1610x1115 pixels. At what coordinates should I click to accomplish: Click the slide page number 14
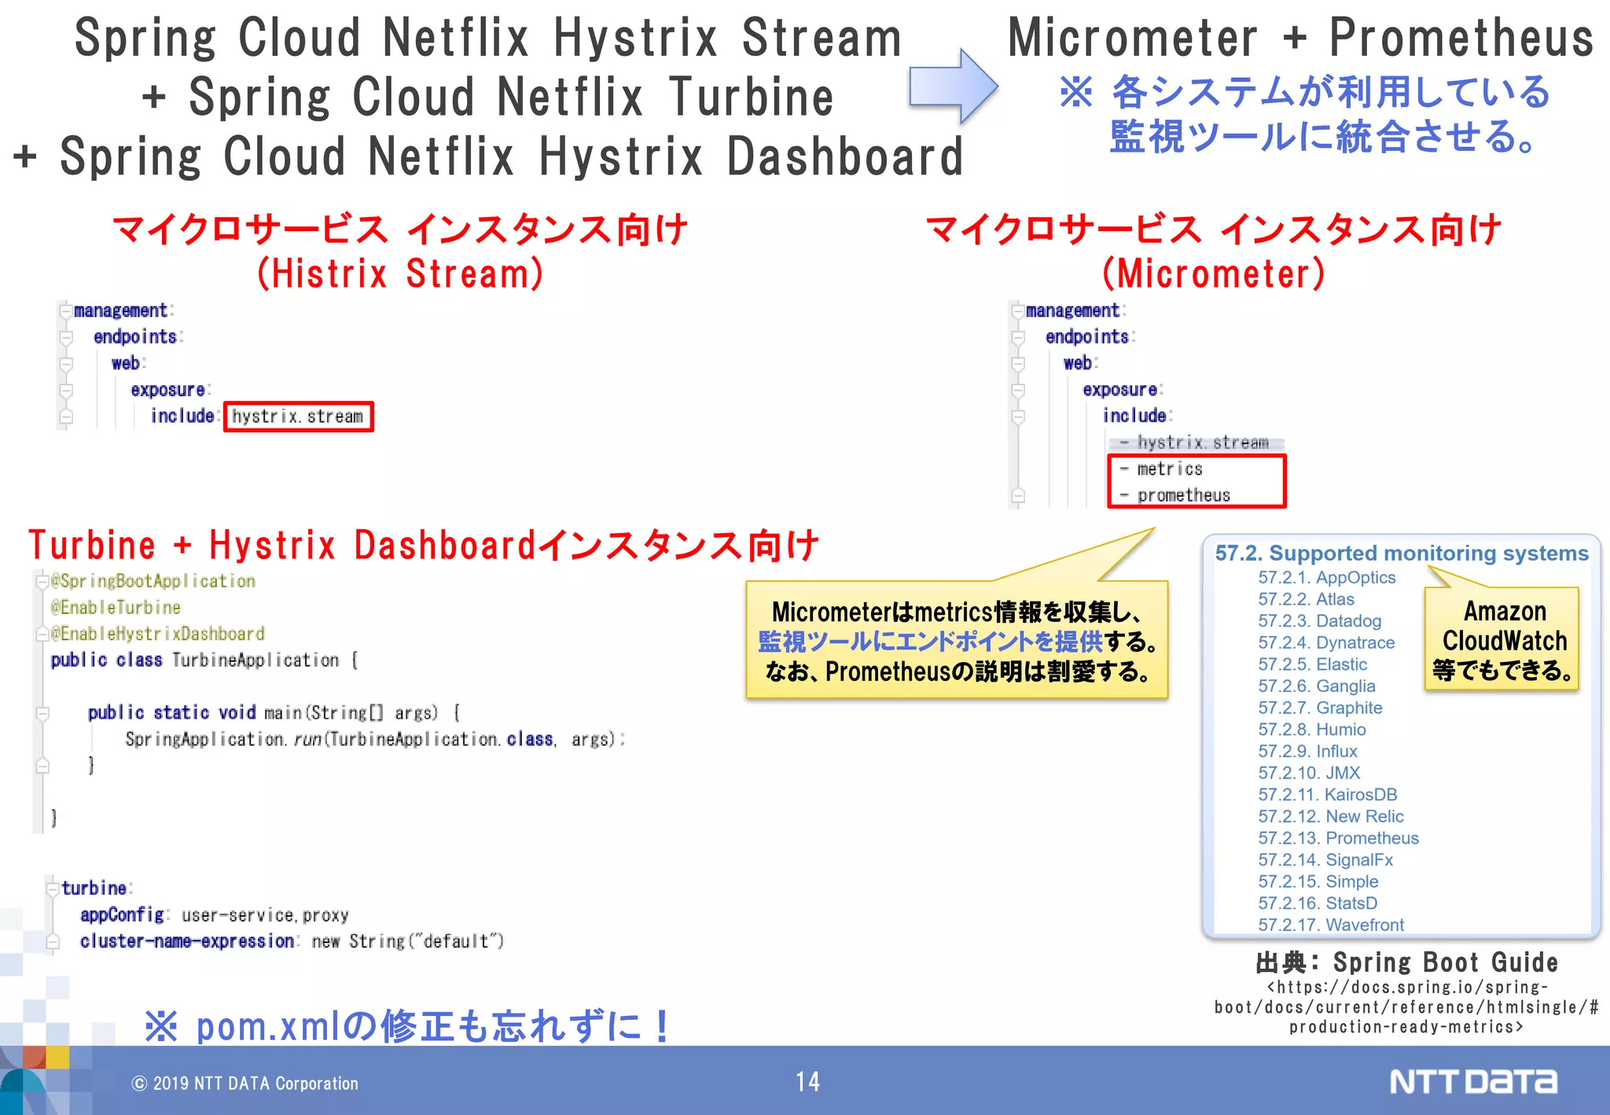pyautogui.click(x=807, y=1082)
